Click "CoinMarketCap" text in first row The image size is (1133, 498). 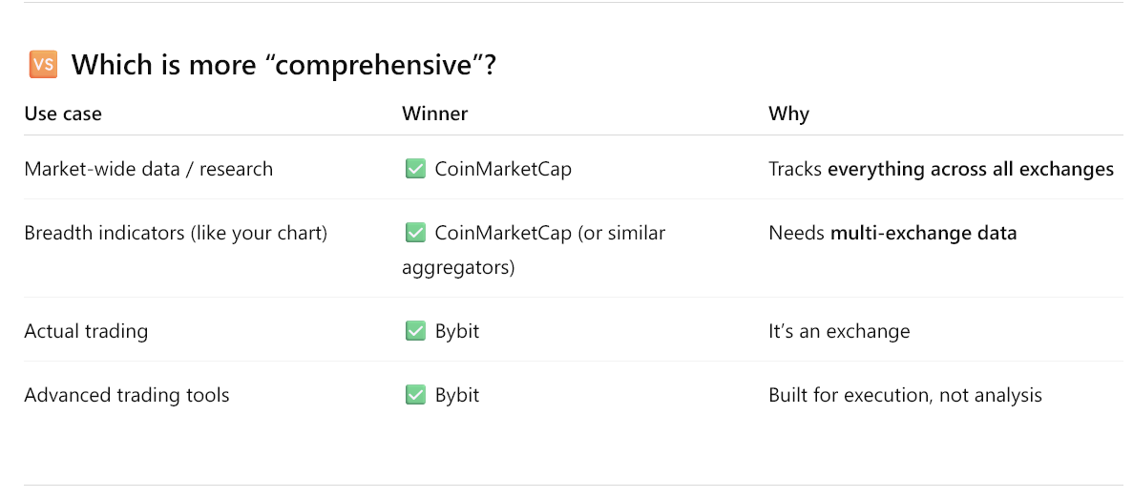[503, 170]
